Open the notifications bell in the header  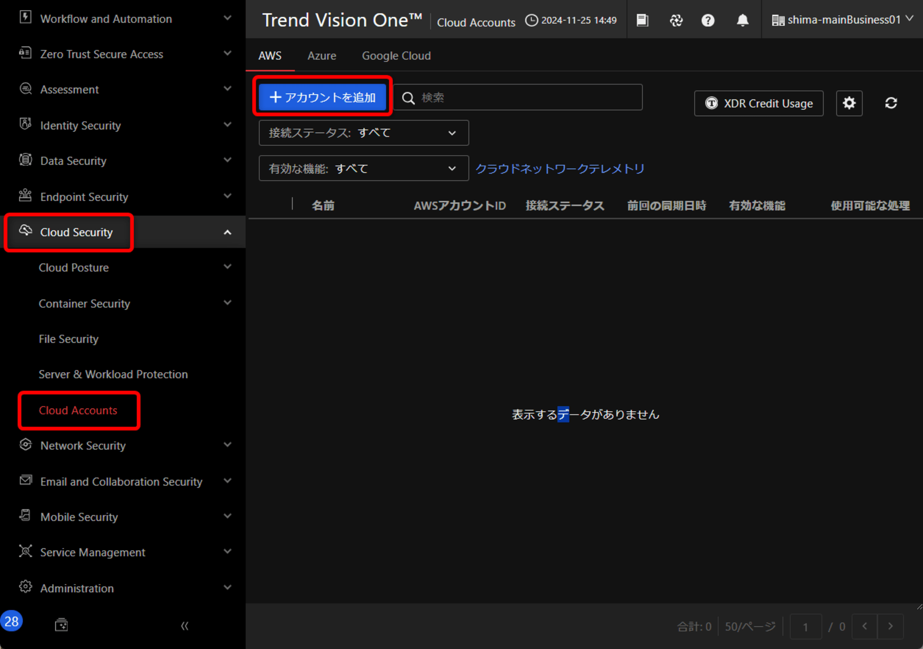click(x=743, y=20)
